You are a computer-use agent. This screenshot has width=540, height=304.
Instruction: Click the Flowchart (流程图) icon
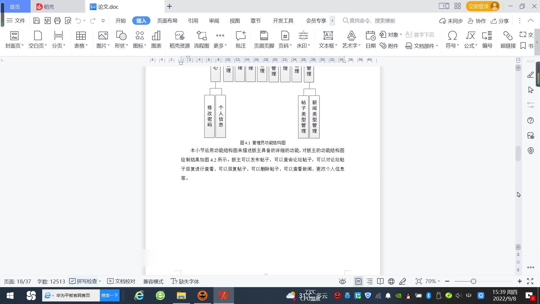pyautogui.click(x=201, y=39)
